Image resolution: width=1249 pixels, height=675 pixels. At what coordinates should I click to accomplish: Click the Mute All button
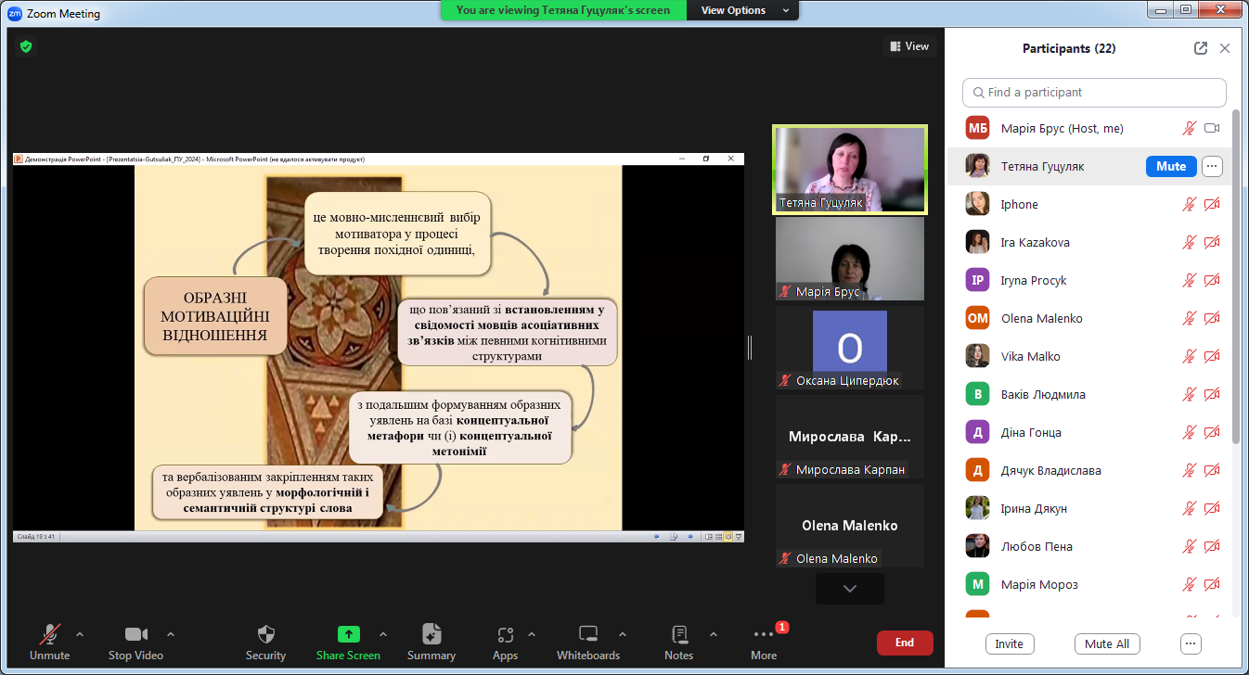tap(1107, 643)
